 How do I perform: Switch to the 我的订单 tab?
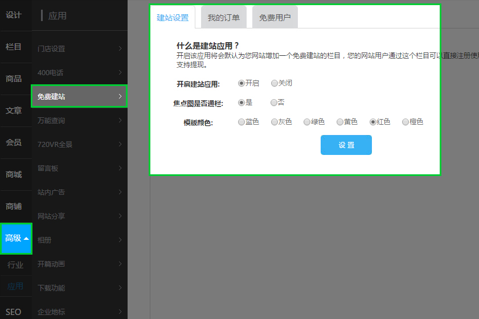pyautogui.click(x=223, y=18)
